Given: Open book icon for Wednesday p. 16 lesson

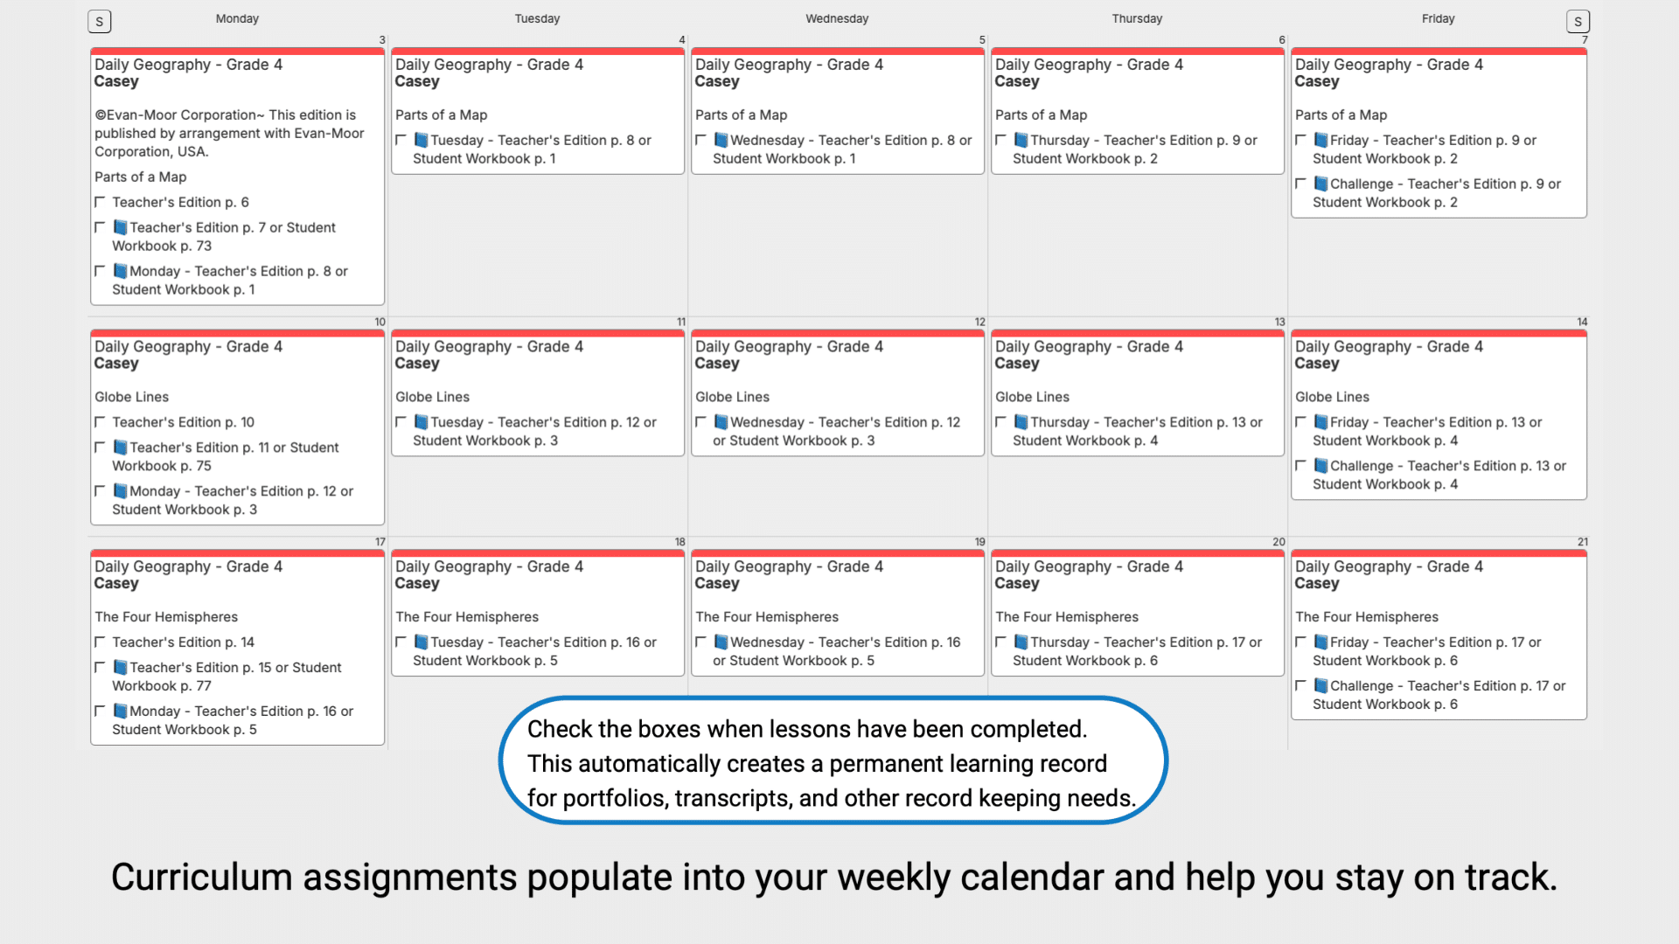Looking at the screenshot, I should [x=721, y=642].
